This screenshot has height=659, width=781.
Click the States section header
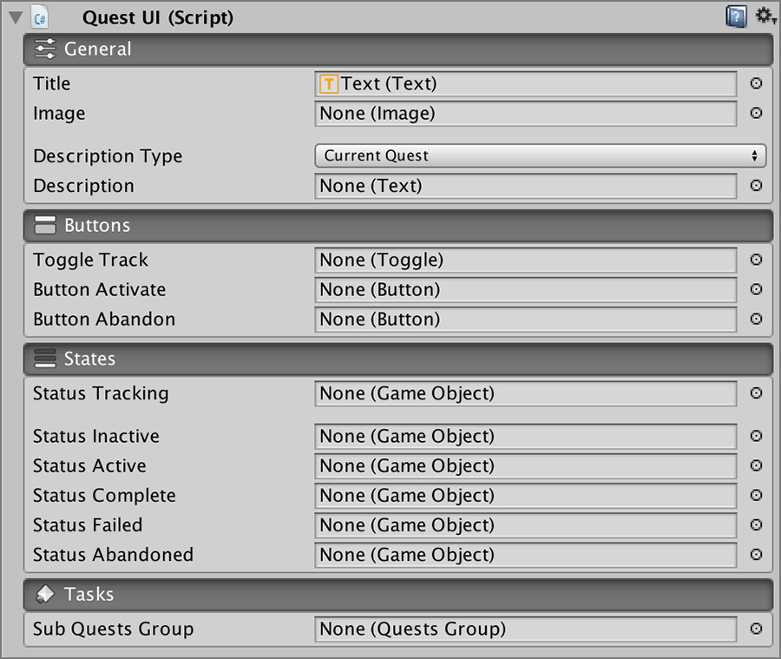[397, 359]
